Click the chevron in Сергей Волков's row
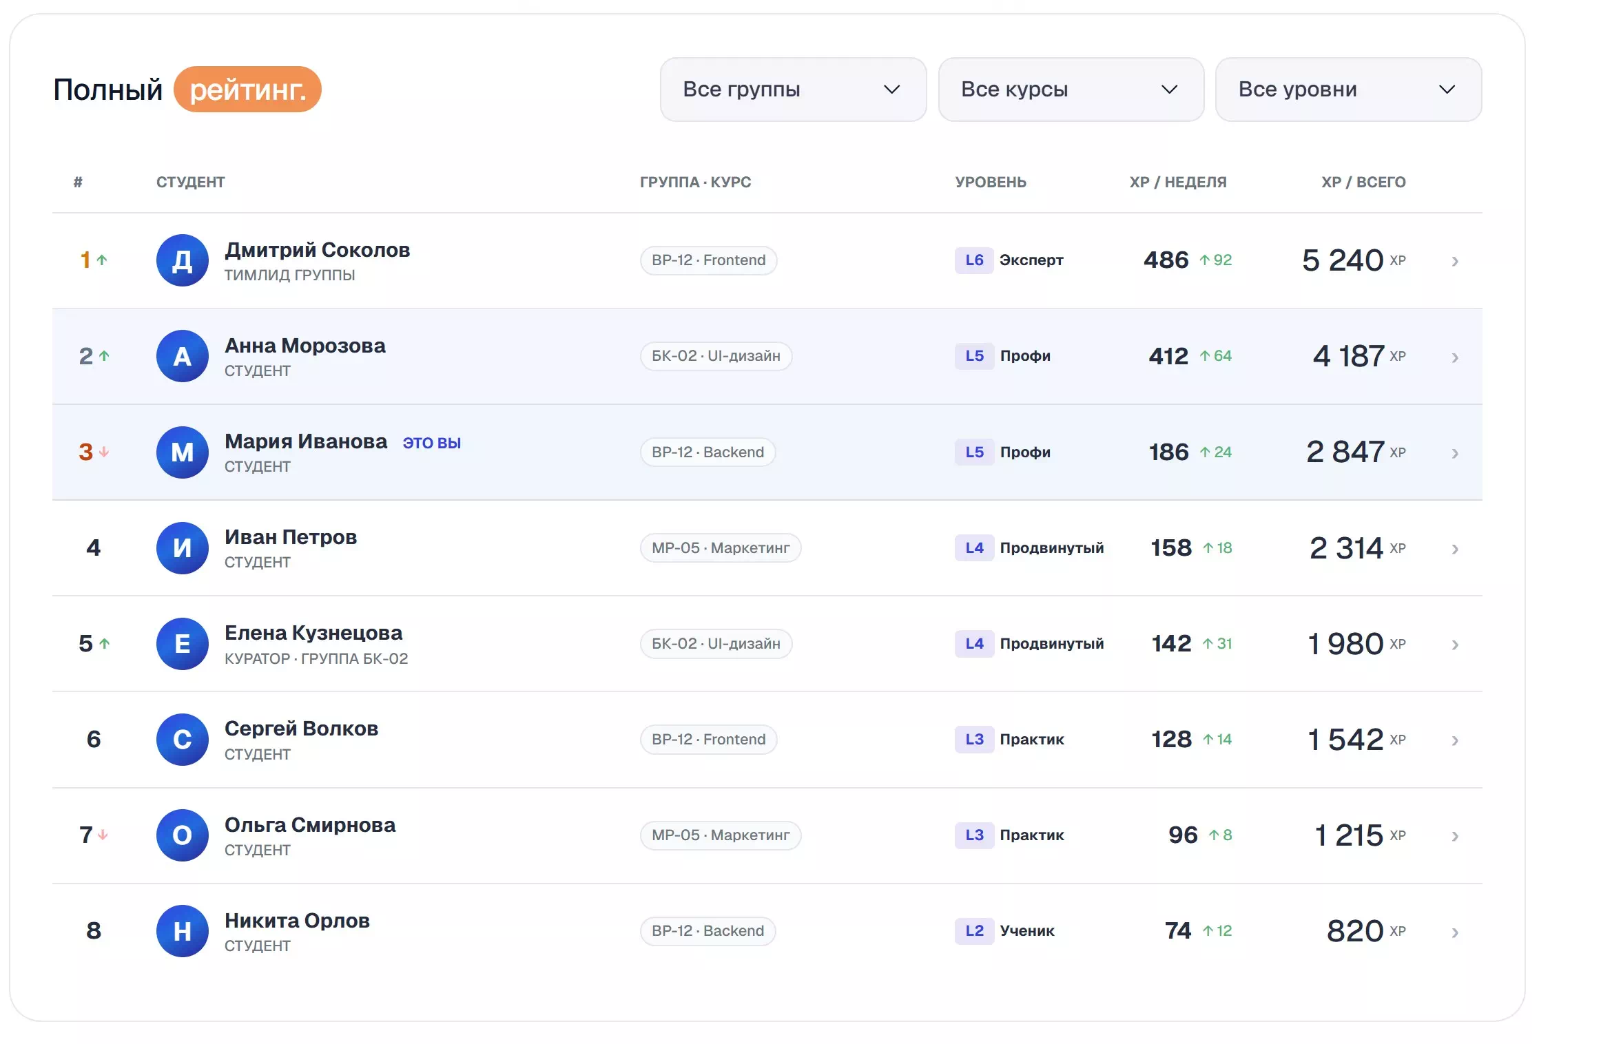This screenshot has height=1044, width=1601. tap(1455, 740)
